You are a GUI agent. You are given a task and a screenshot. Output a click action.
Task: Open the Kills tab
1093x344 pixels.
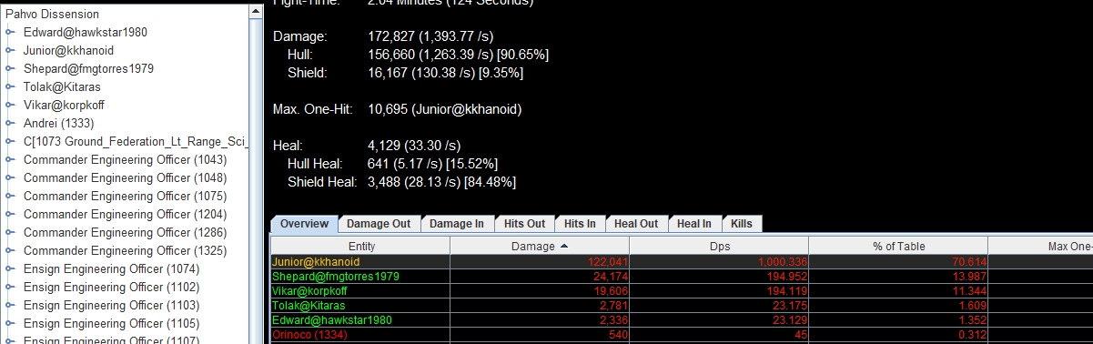743,224
